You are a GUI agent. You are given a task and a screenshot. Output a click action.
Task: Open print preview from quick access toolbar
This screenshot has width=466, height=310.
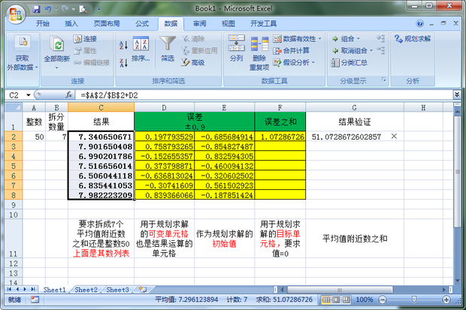[x=83, y=10]
